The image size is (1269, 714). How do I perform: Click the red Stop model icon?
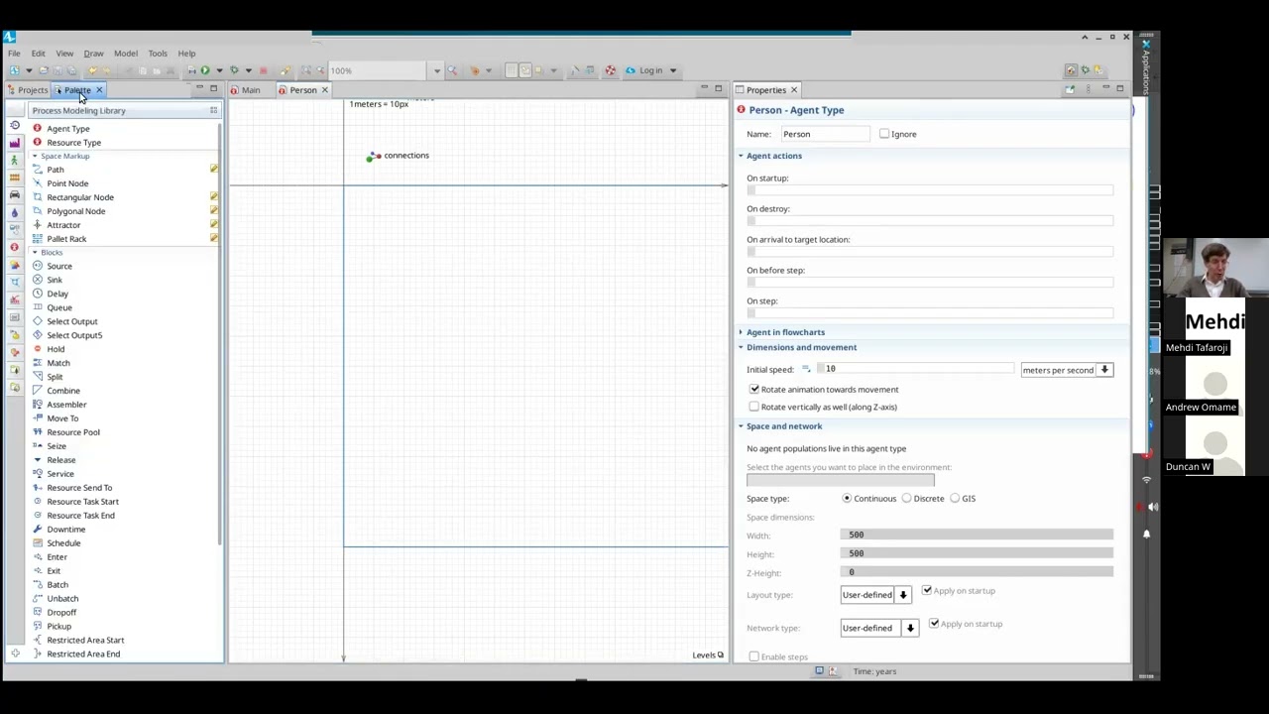[263, 70]
